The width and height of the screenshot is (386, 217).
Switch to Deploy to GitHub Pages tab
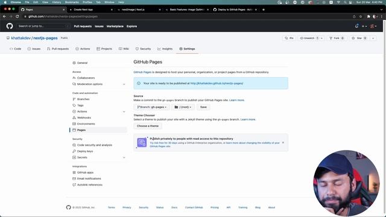tap(235, 10)
